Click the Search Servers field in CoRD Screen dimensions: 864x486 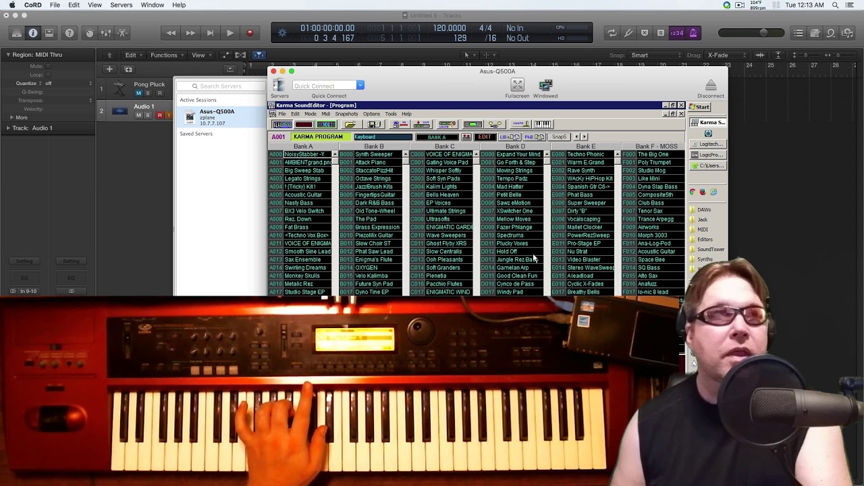pyautogui.click(x=221, y=86)
